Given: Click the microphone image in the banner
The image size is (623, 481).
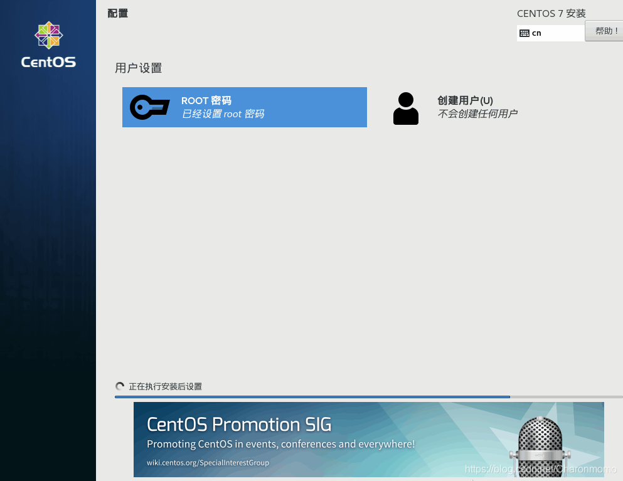Looking at the screenshot, I should 540,447.
